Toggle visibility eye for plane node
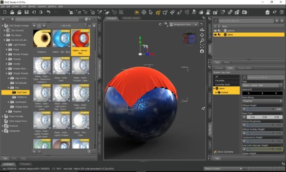The width and height of the screenshot is (286, 172). (215, 34)
